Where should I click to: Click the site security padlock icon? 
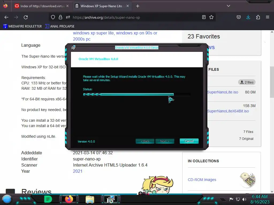[x=60, y=17]
